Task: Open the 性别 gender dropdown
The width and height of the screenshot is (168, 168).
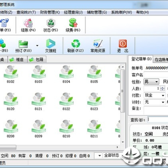Action: (151, 82)
